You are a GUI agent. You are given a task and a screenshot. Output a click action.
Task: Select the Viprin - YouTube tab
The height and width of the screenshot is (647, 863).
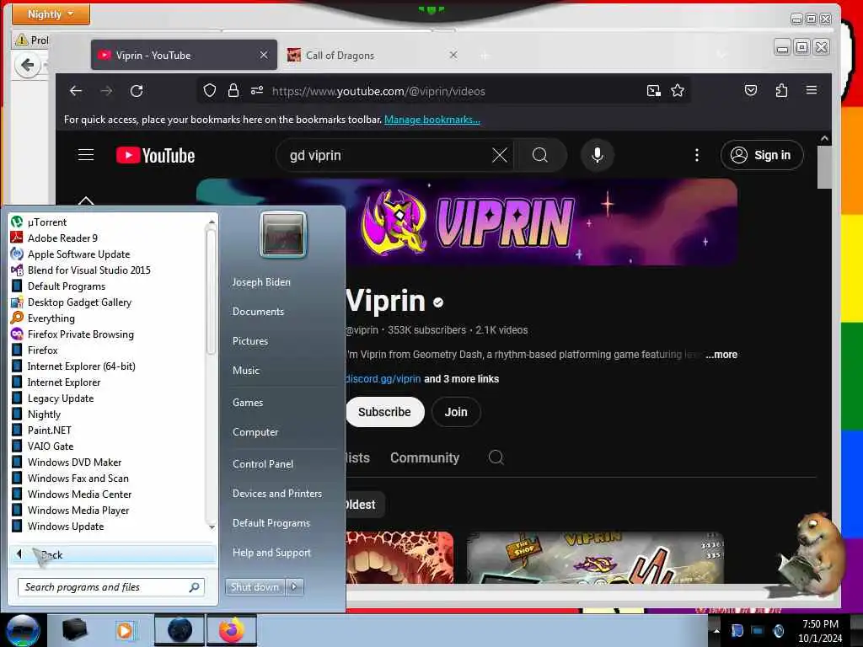coord(184,55)
